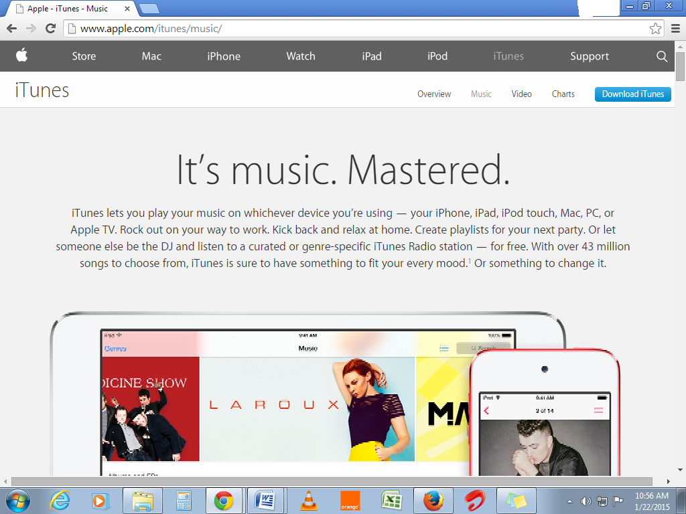This screenshot has width=686, height=514.
Task: Select the Apple - iTunes - Music browser tab
Action: (x=72, y=8)
